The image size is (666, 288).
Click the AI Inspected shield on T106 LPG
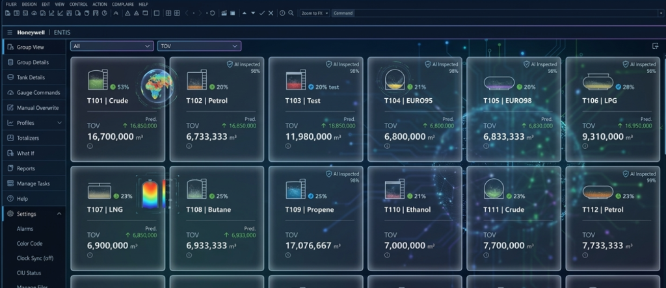pyautogui.click(x=625, y=64)
